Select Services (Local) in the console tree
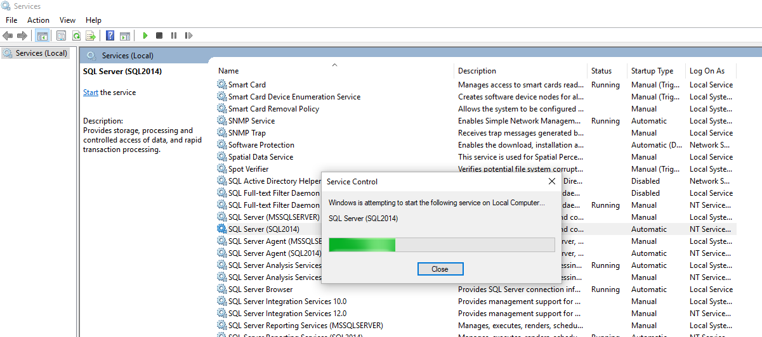Screen dimensions: 762x337 coord(35,53)
